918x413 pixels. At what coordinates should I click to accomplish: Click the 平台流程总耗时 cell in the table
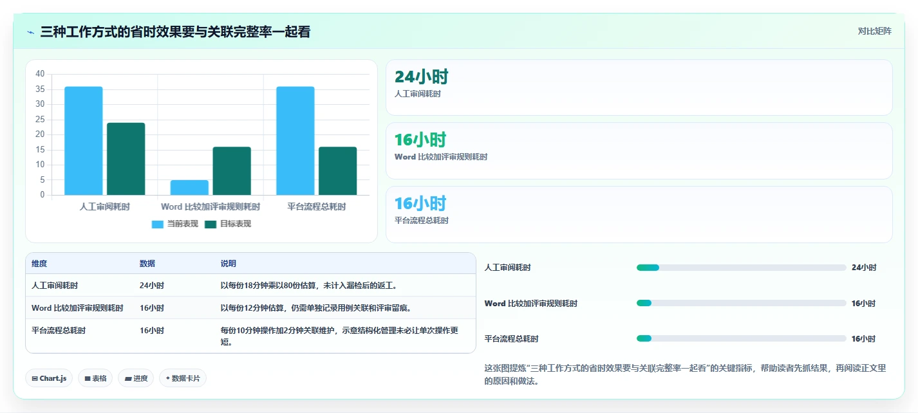coord(59,331)
